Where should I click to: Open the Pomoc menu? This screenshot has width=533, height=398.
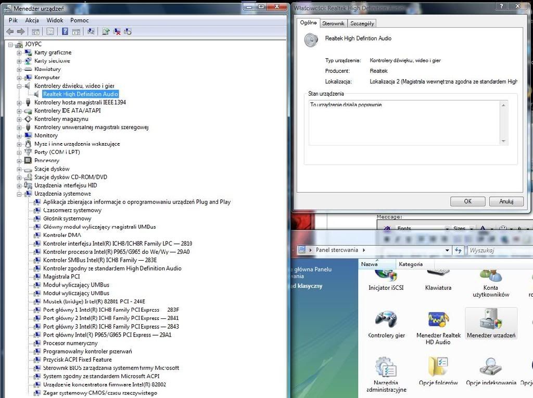pos(80,20)
